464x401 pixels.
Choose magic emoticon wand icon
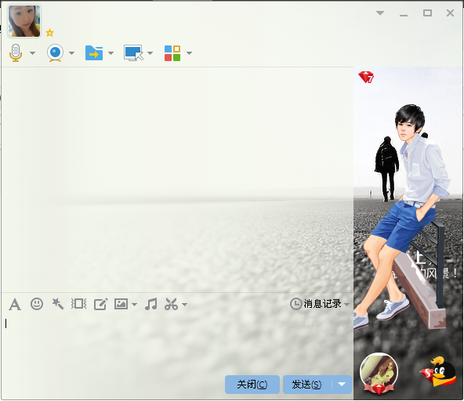pos(58,304)
